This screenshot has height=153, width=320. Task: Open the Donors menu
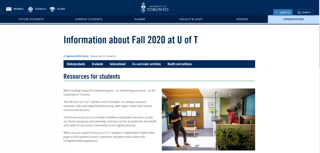point(242,19)
